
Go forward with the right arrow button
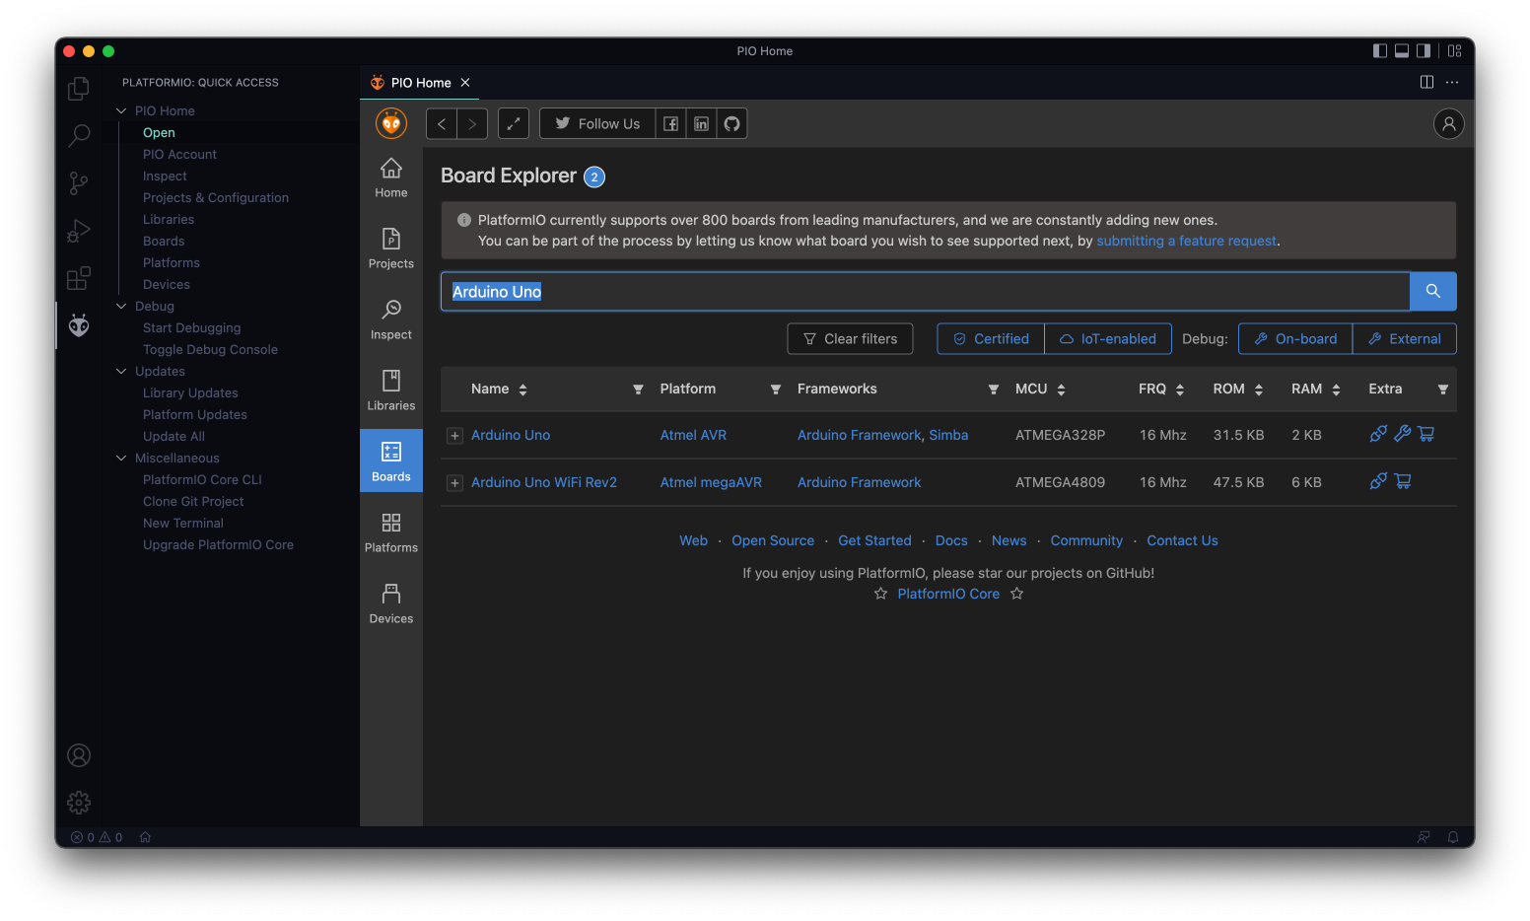[472, 123]
